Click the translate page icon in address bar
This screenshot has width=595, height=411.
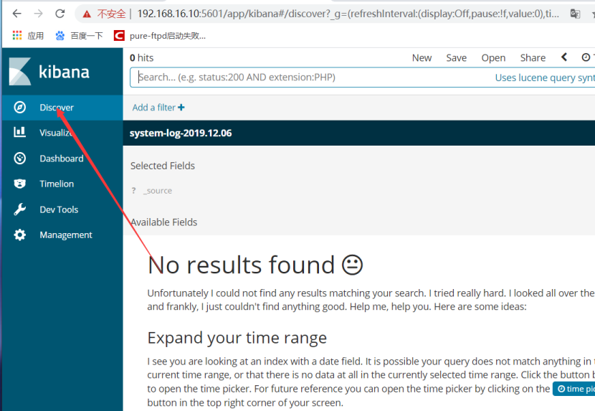575,14
